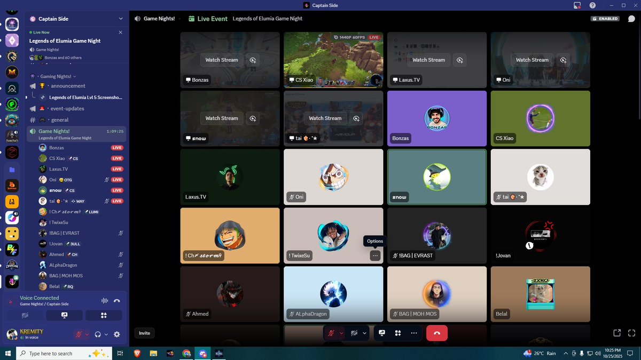Viewport: 641px width, 360px height.
Task: Pop out the call with the bottom-right icon
Action: pos(617,333)
